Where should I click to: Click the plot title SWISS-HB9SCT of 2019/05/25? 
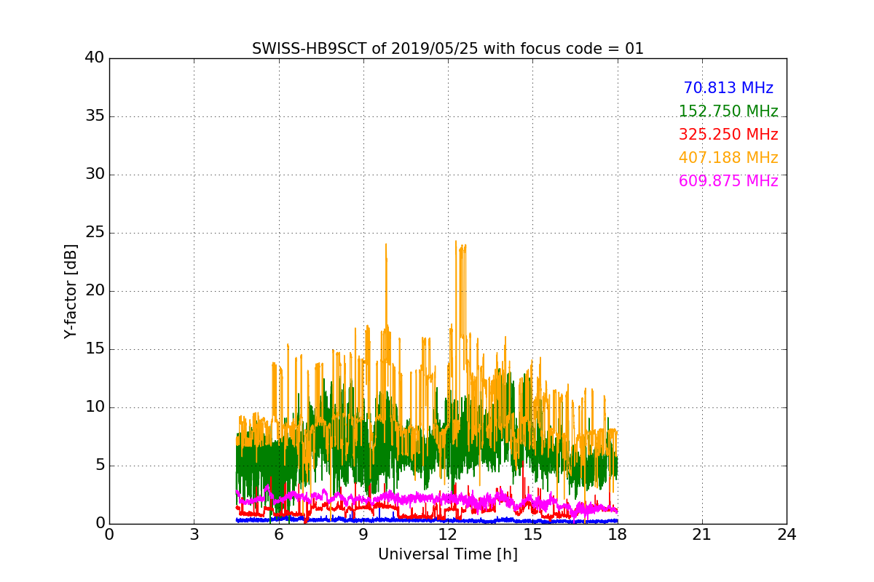448,49
